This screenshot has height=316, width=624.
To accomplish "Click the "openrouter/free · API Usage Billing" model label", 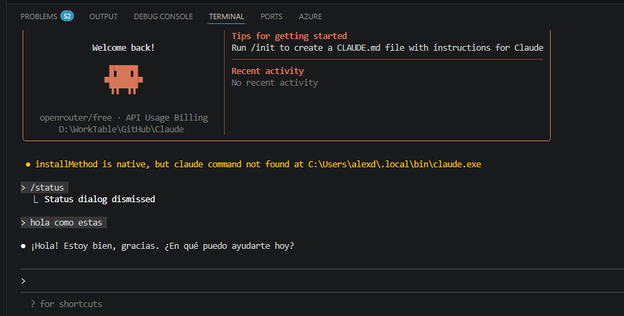I will point(123,117).
